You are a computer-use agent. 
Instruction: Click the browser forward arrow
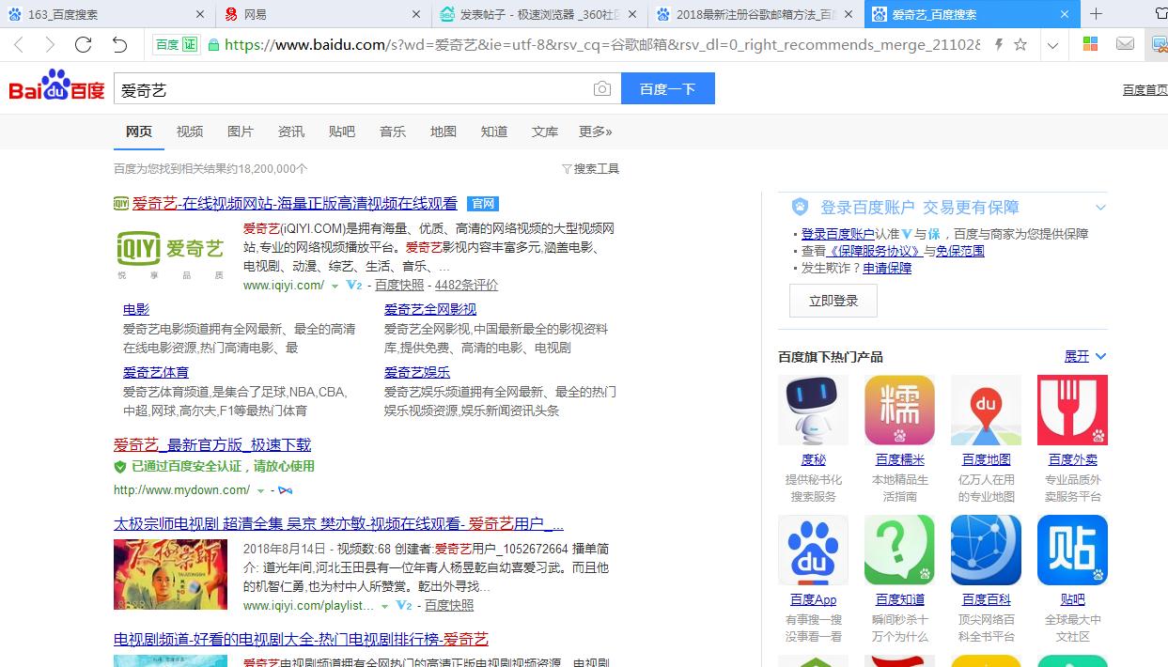[50, 44]
